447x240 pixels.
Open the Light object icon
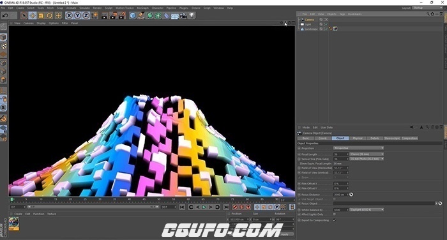[x=192, y=15]
